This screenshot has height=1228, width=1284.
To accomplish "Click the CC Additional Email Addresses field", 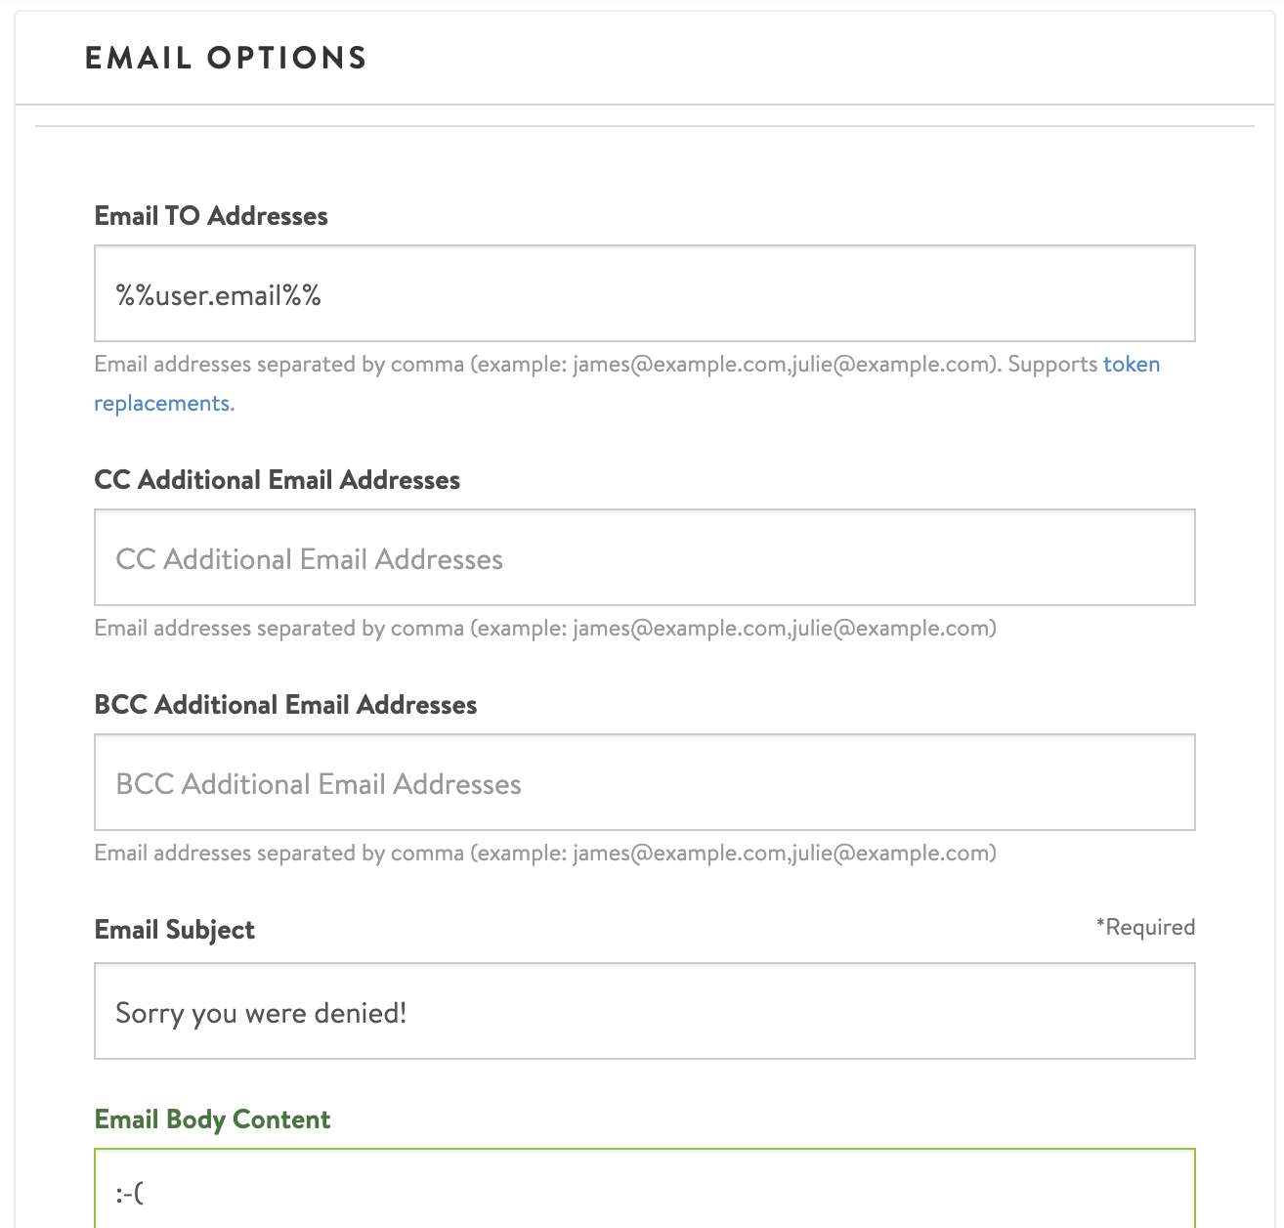I will click(x=643, y=557).
